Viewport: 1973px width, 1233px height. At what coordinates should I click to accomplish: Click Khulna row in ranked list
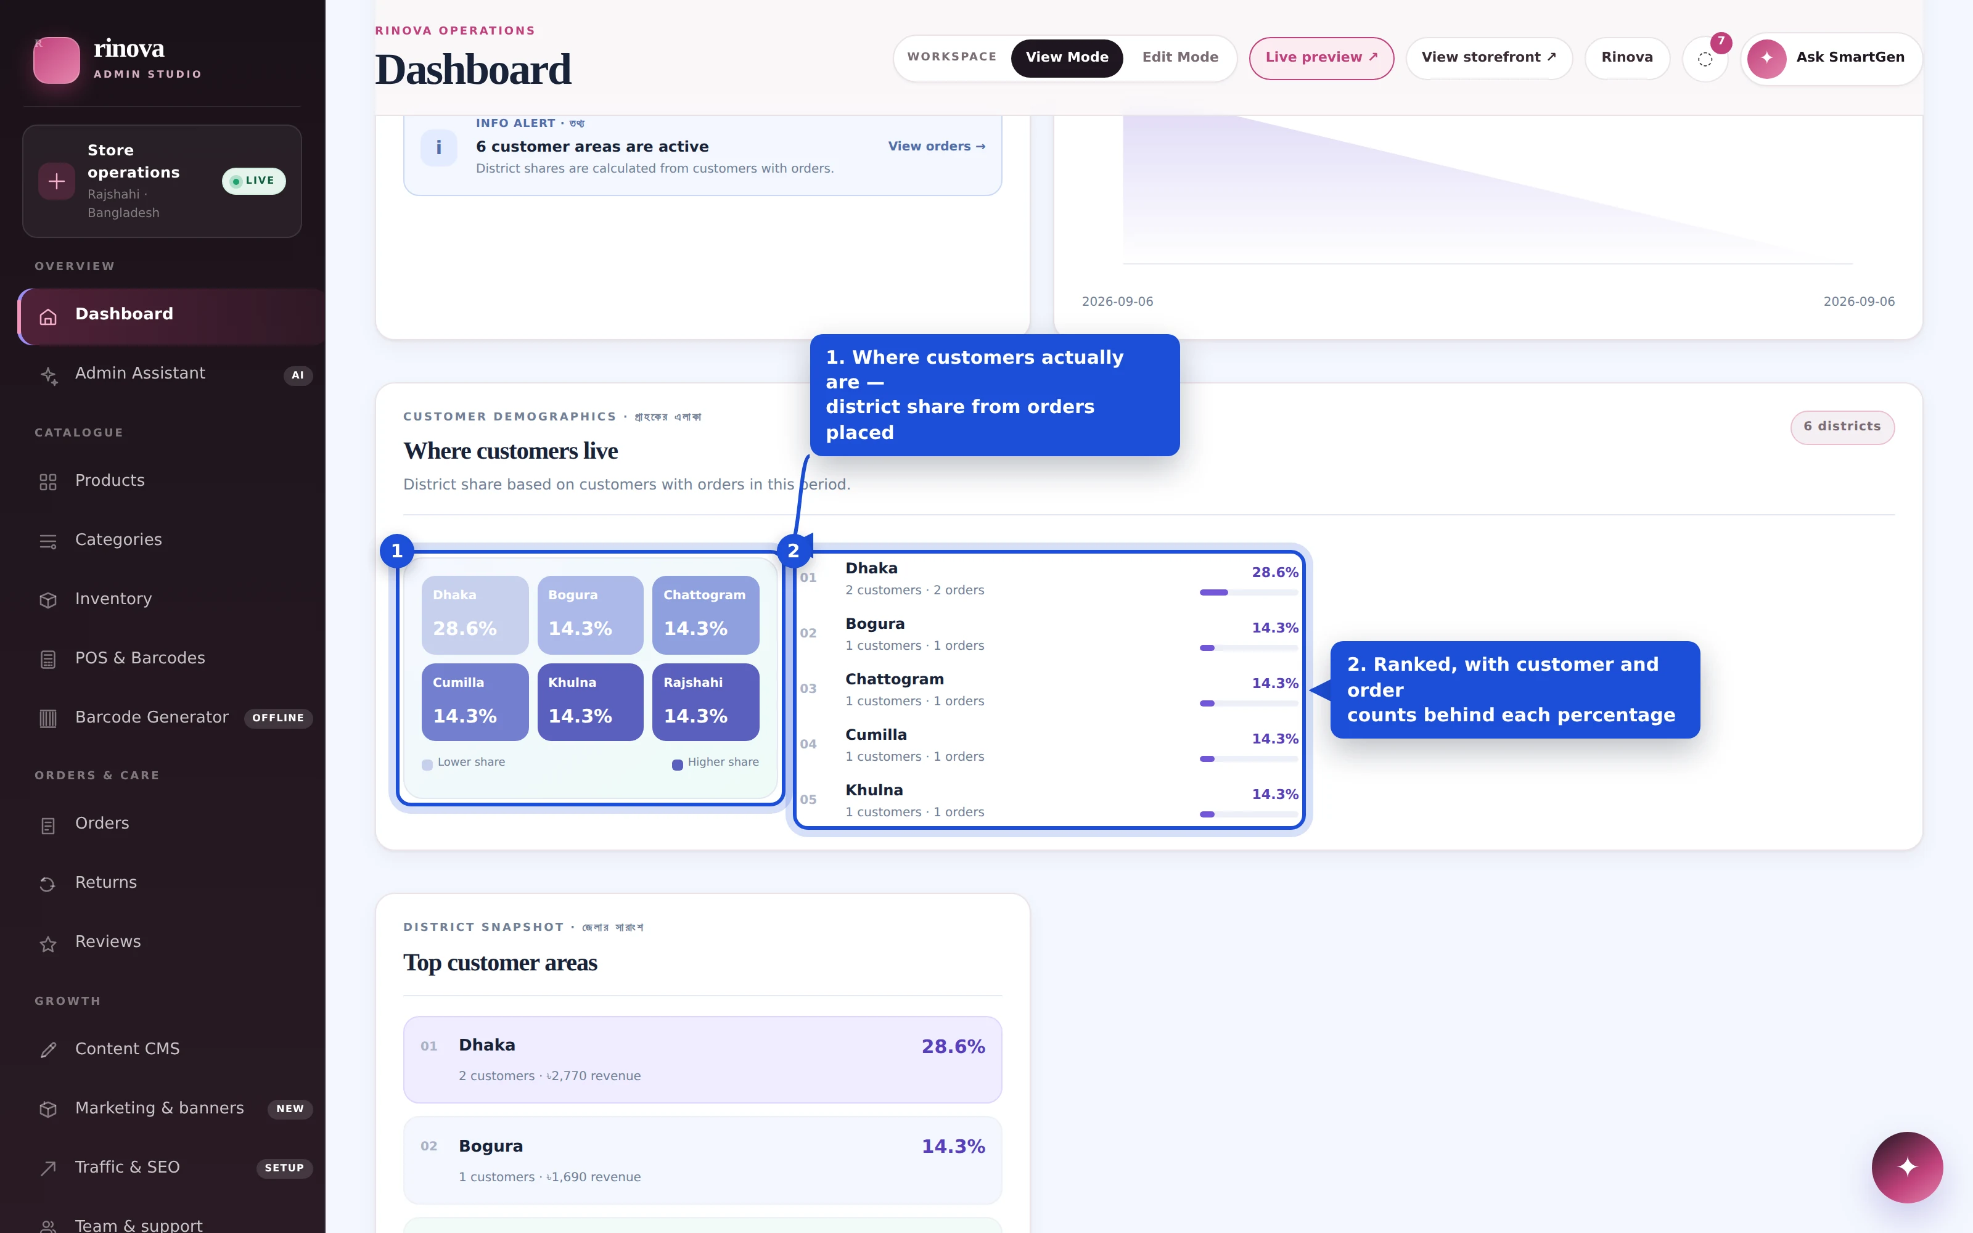1048,801
